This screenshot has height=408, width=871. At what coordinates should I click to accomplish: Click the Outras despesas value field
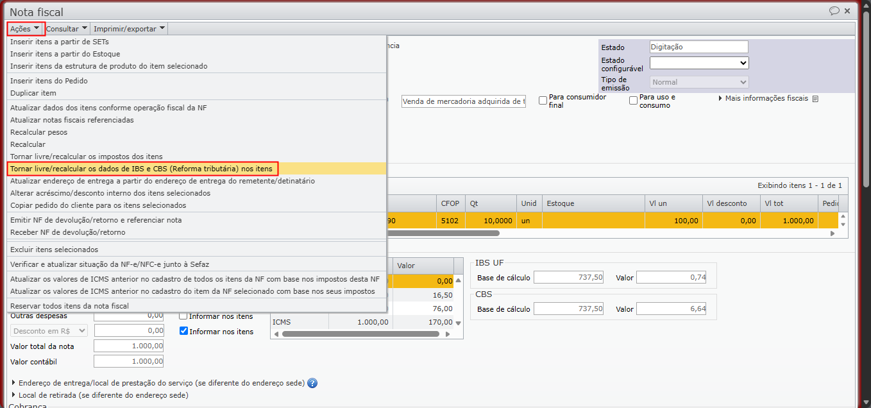coord(128,316)
